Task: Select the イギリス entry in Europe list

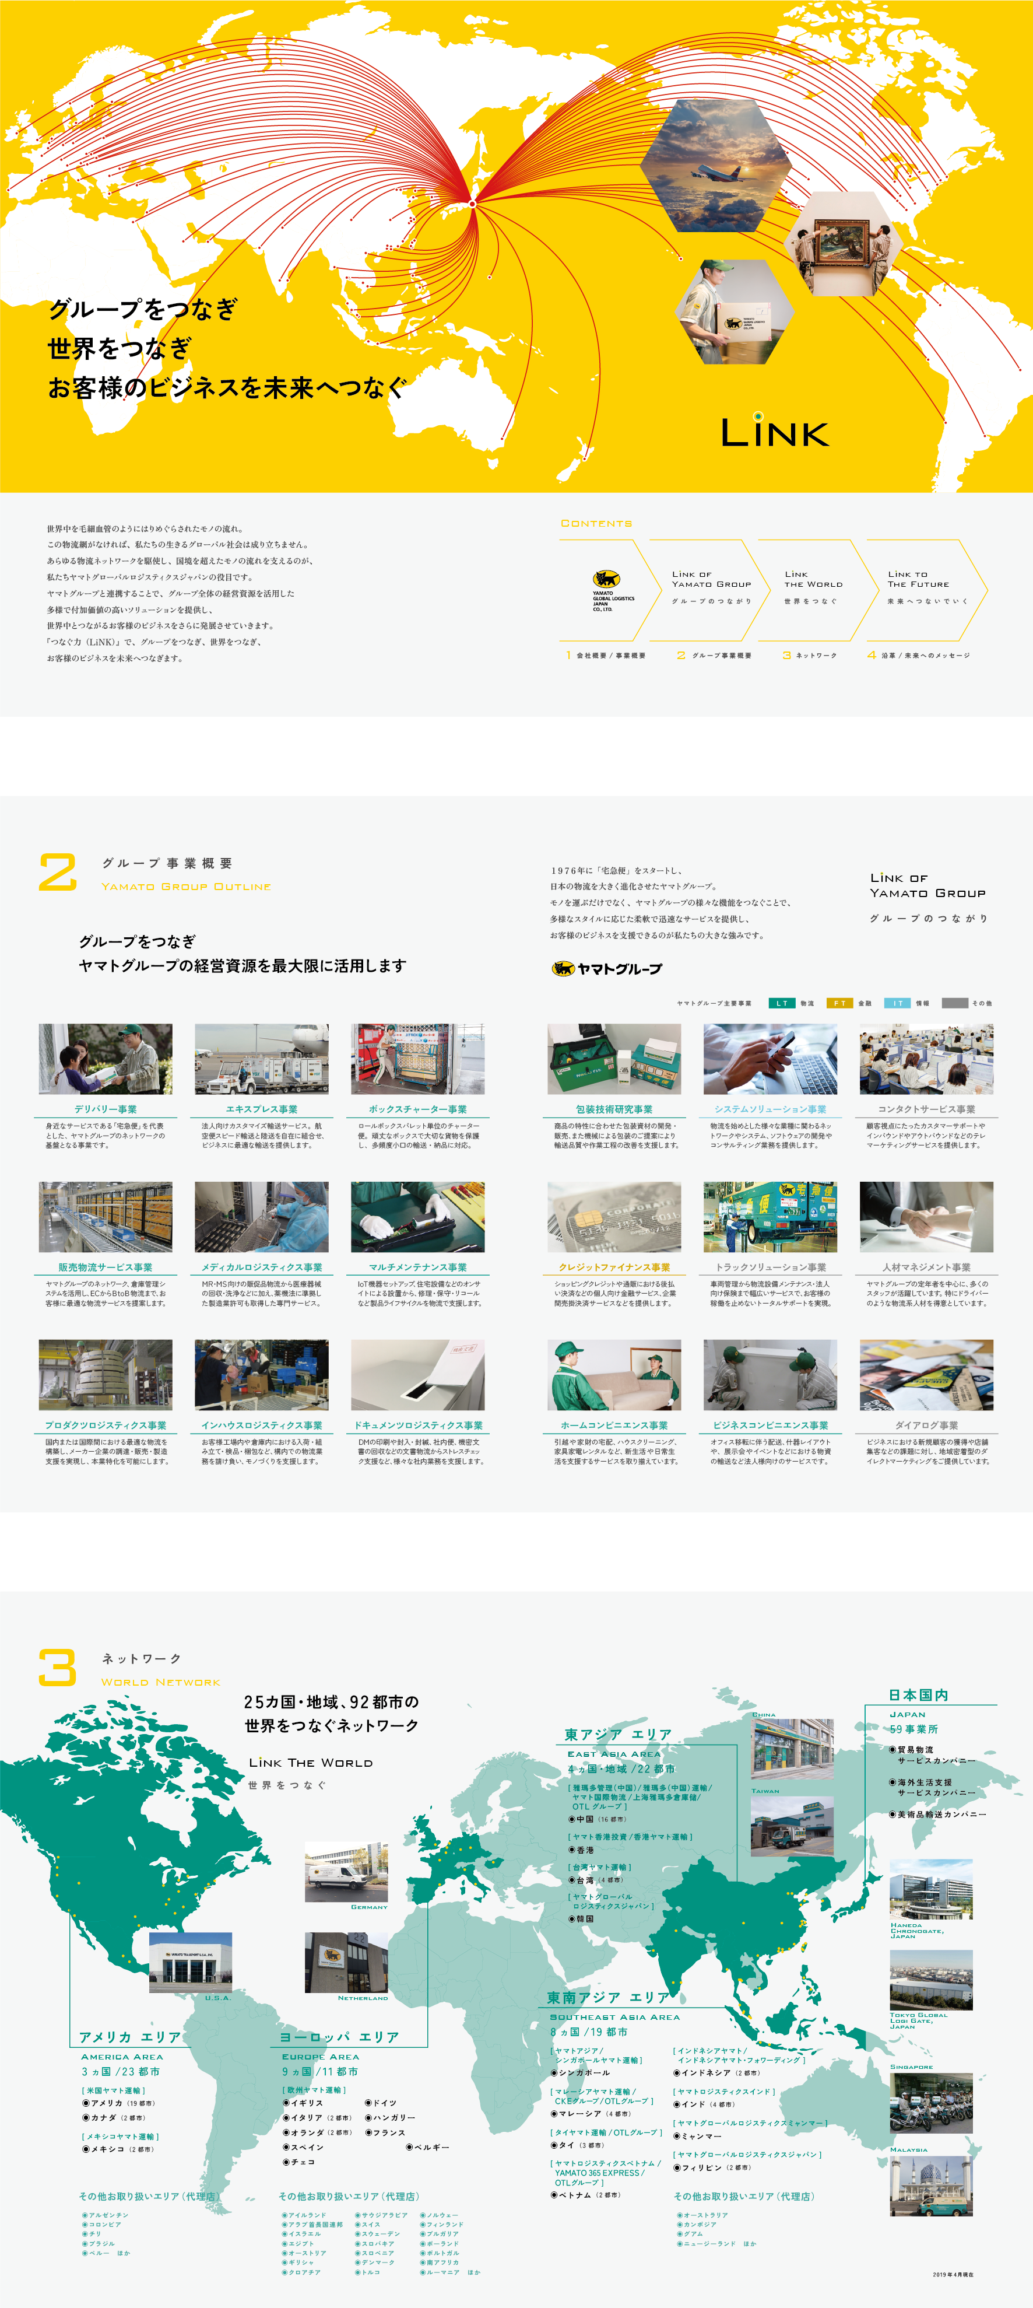Action: (x=304, y=2102)
